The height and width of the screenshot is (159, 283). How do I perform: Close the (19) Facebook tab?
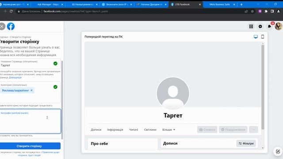[200, 4]
